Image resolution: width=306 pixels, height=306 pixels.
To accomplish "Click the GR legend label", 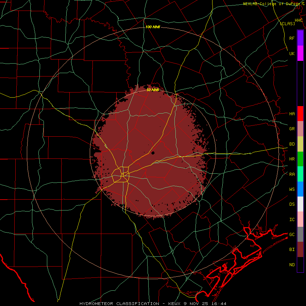I will coord(292,129).
